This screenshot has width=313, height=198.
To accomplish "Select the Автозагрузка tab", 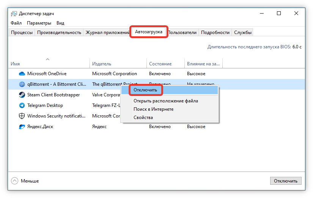I will coord(149,32).
